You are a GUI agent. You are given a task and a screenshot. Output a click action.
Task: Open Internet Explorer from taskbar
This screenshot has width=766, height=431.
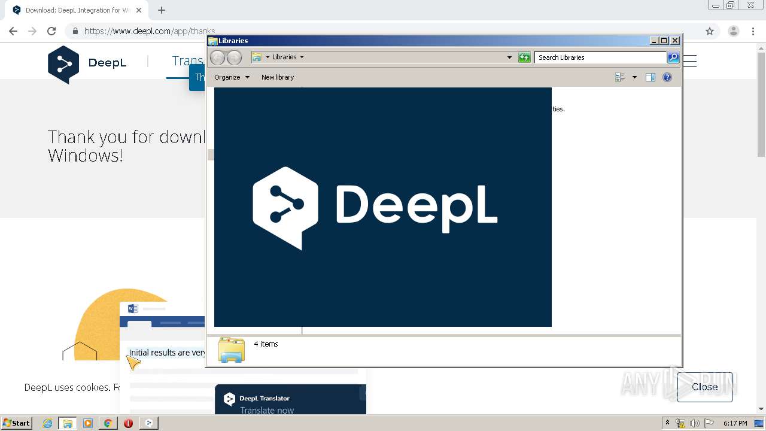pyautogui.click(x=47, y=423)
